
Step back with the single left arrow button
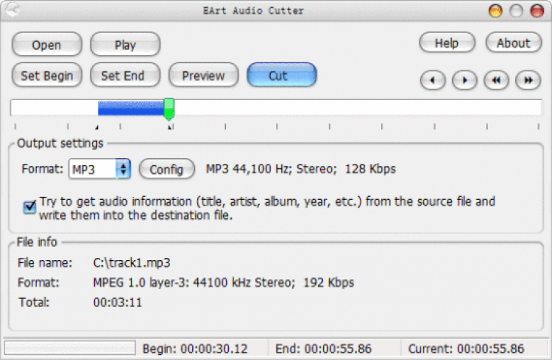point(433,79)
